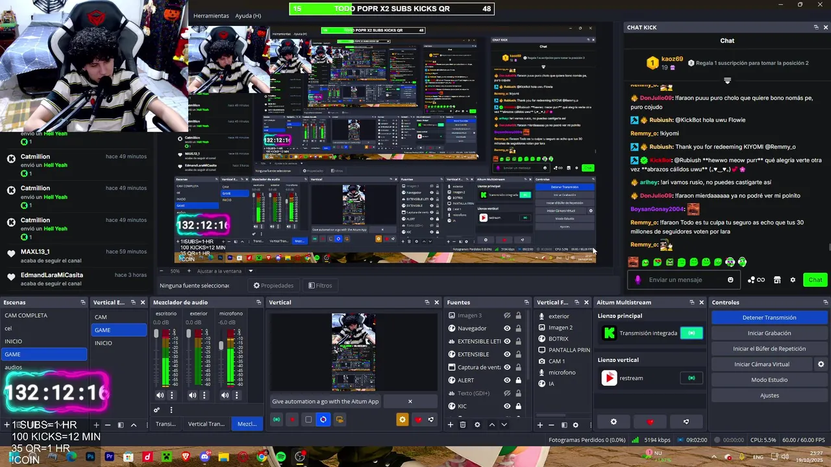This screenshot has width=831, height=467.
Task: Toggle Transmisión integrada stream output
Action: [691, 333]
